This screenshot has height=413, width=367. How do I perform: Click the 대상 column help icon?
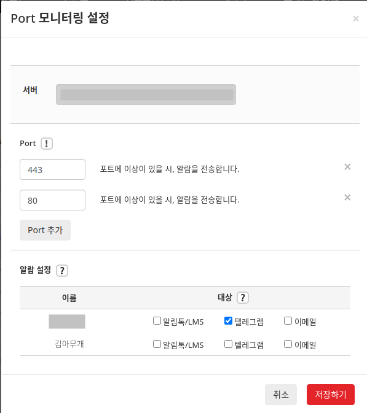pyautogui.click(x=243, y=298)
